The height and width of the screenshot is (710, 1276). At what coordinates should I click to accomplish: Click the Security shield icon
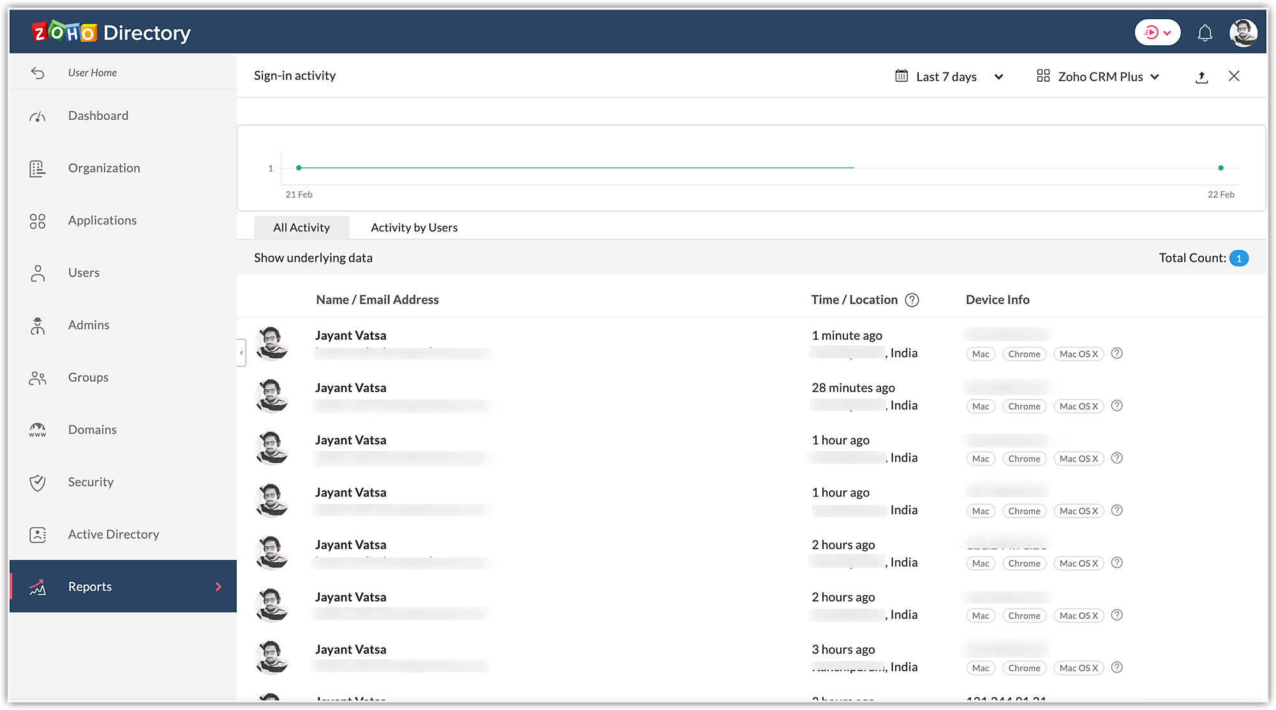pos(38,482)
